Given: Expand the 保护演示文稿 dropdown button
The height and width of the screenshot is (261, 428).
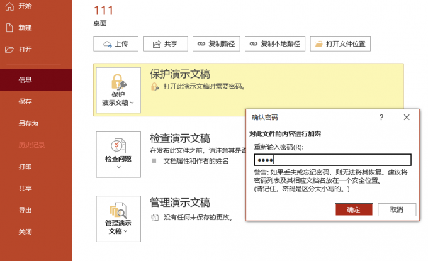Looking at the screenshot, I should coord(118,91).
